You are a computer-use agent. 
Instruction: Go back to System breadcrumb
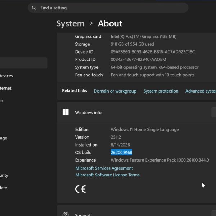[71, 23]
